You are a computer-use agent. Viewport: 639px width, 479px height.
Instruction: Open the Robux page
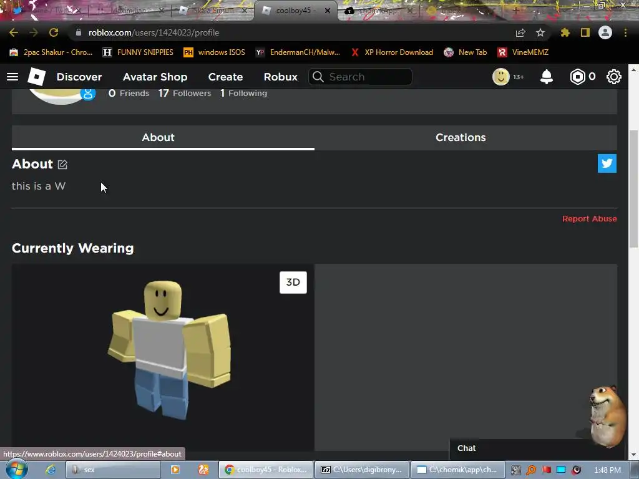(280, 77)
